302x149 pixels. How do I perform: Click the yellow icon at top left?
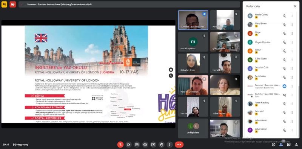point(4,5)
